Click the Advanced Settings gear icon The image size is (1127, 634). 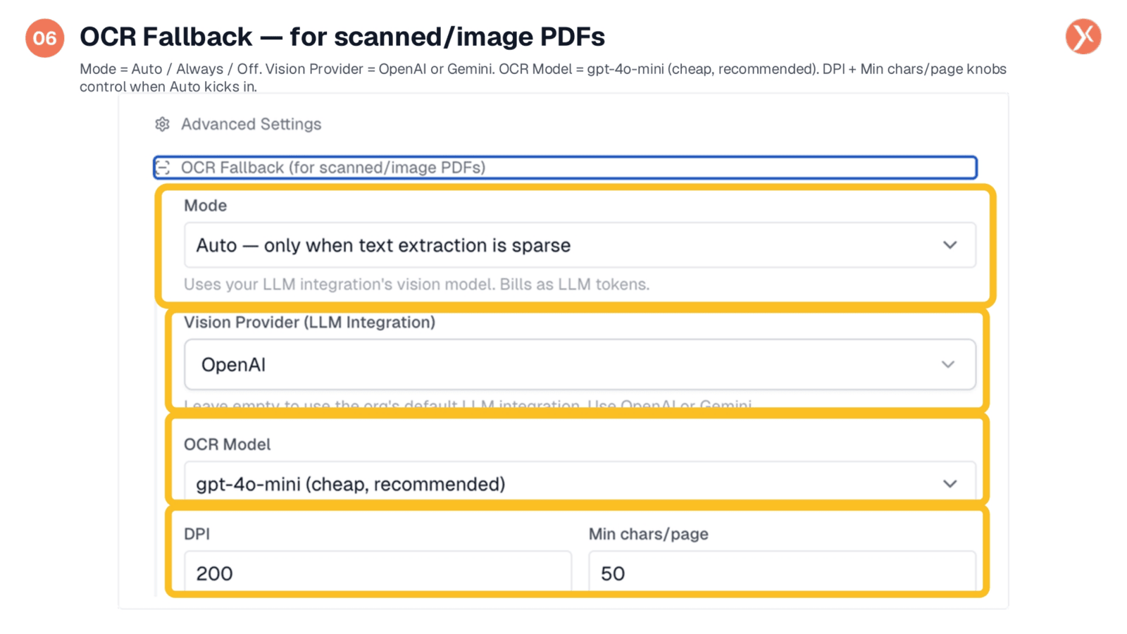click(163, 125)
